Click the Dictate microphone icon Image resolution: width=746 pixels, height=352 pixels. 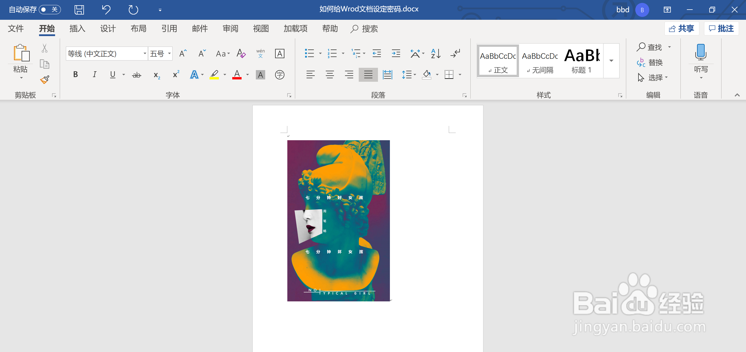coord(701,52)
